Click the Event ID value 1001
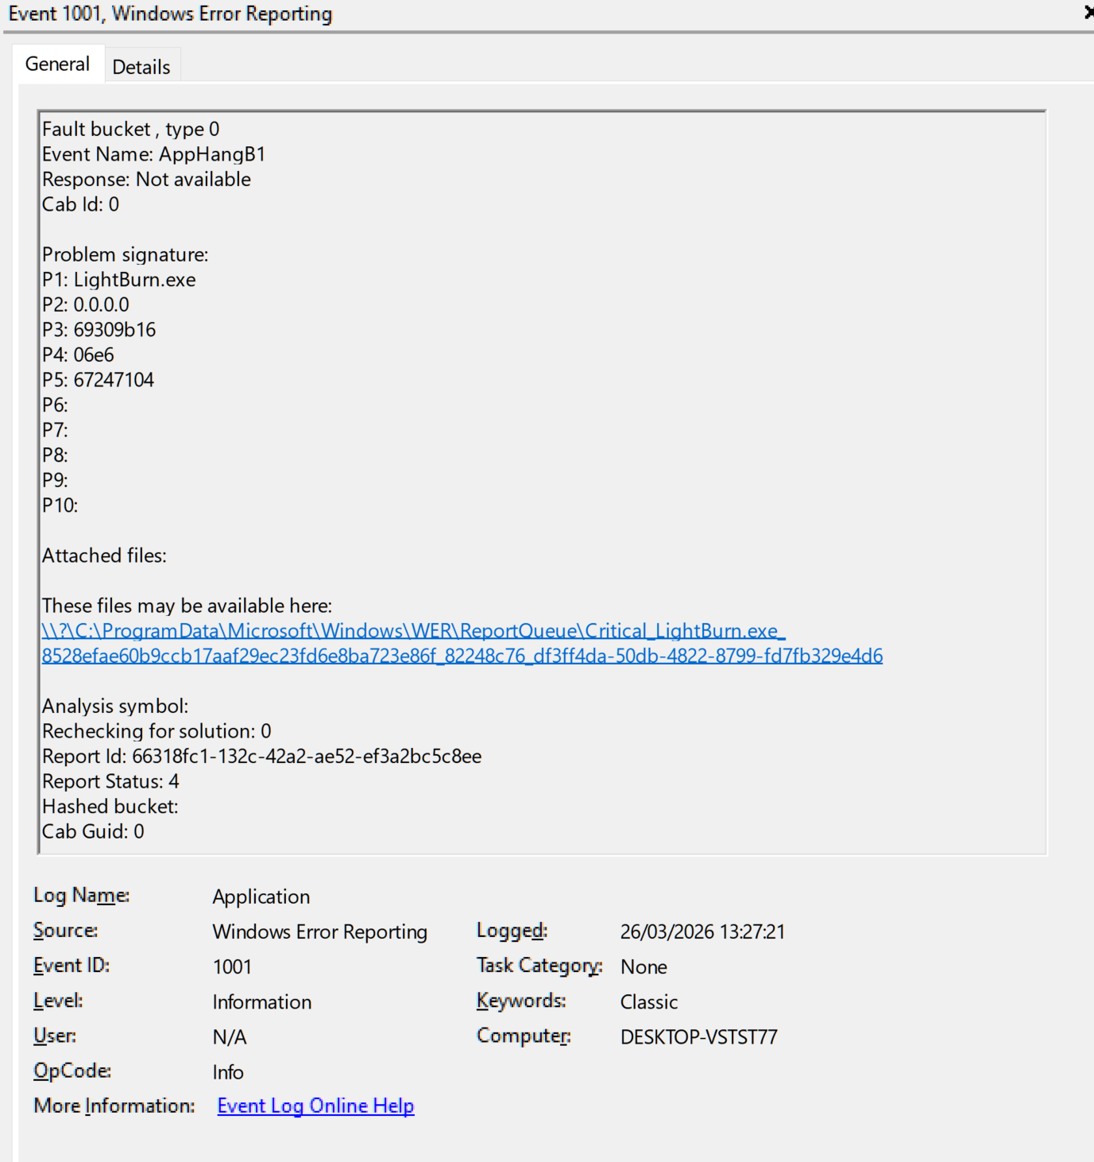The height and width of the screenshot is (1162, 1094). (232, 966)
